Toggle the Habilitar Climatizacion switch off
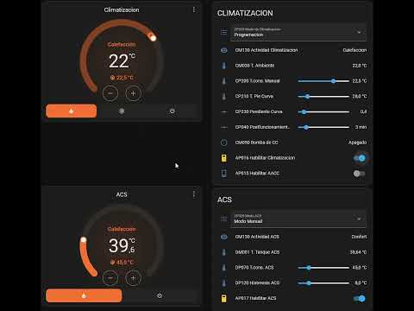414x311 pixels. (x=360, y=158)
